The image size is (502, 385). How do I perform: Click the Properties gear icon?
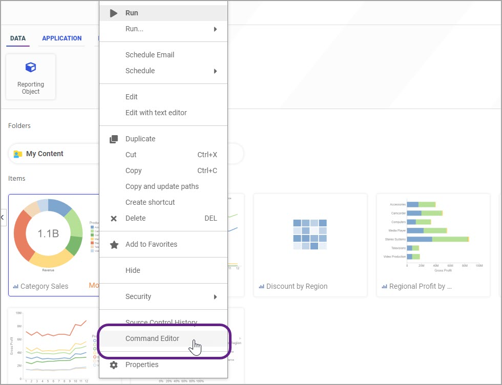[x=114, y=365]
